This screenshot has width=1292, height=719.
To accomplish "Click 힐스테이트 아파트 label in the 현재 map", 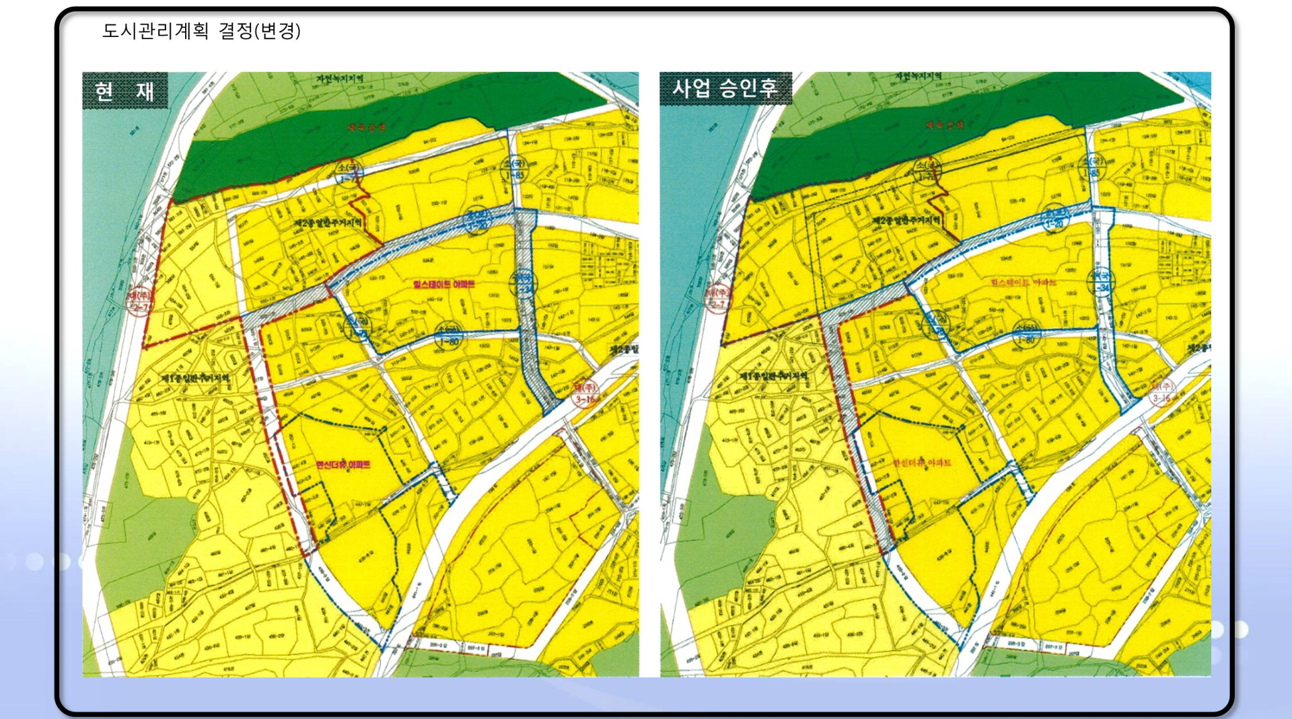I will (x=444, y=285).
